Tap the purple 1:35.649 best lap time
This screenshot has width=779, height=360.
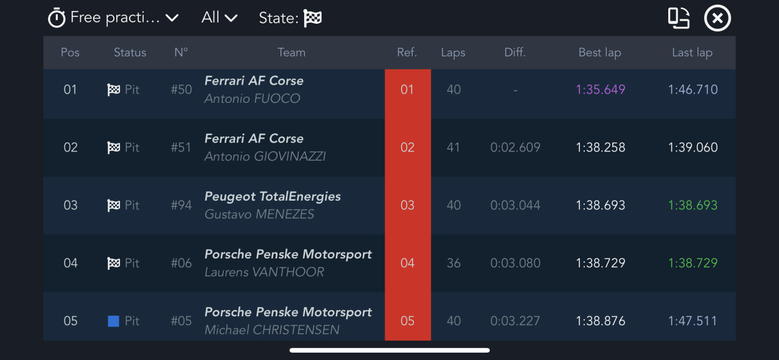point(600,90)
